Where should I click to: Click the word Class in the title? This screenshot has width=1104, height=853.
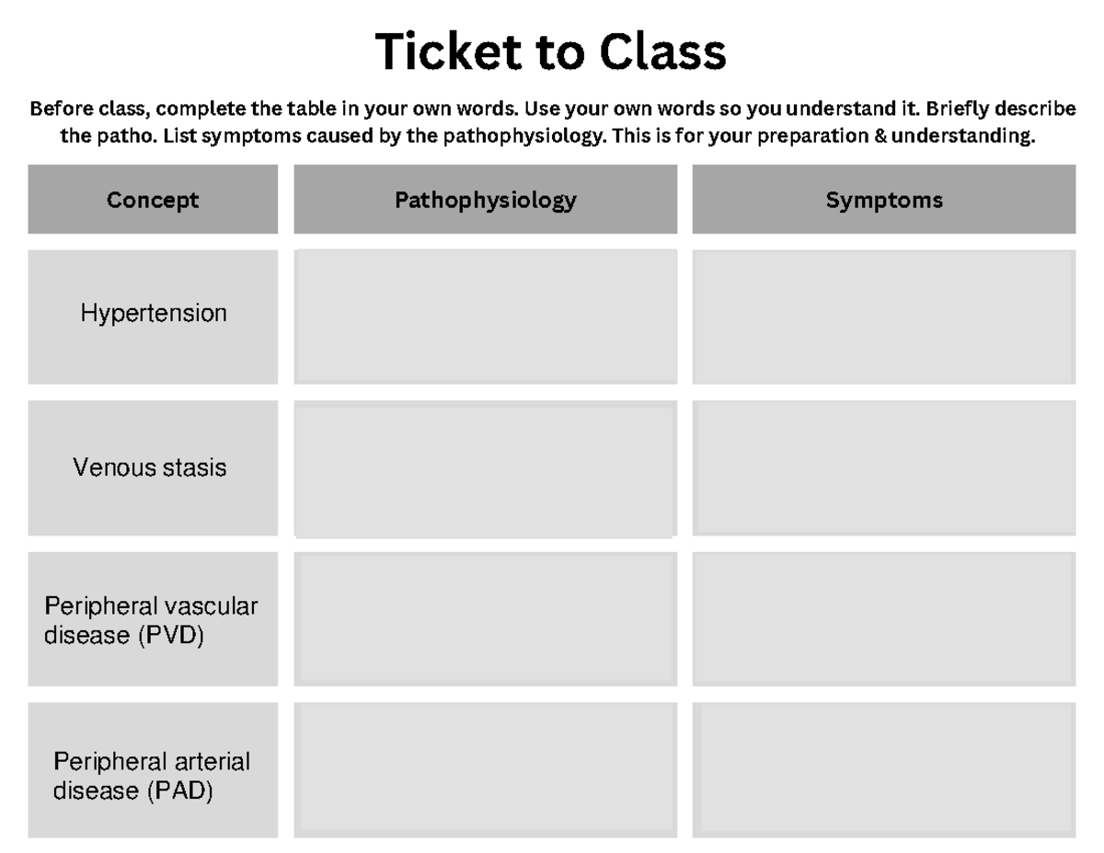[662, 52]
